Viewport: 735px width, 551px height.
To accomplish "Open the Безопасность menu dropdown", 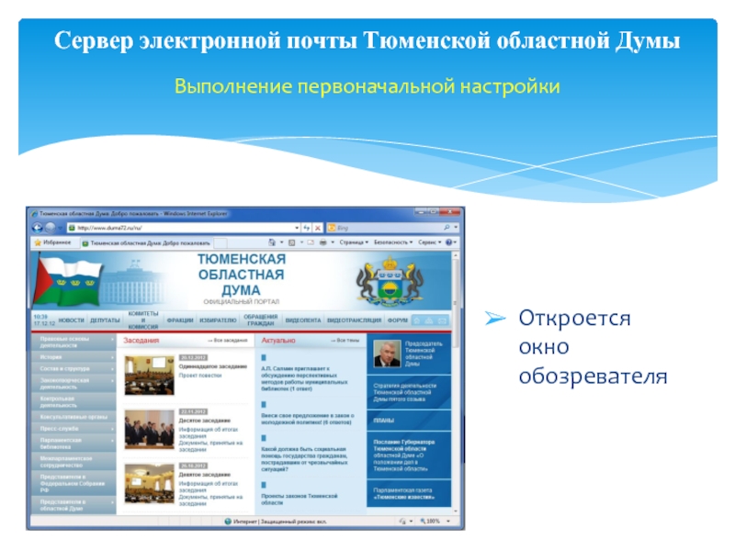I will coord(393,242).
